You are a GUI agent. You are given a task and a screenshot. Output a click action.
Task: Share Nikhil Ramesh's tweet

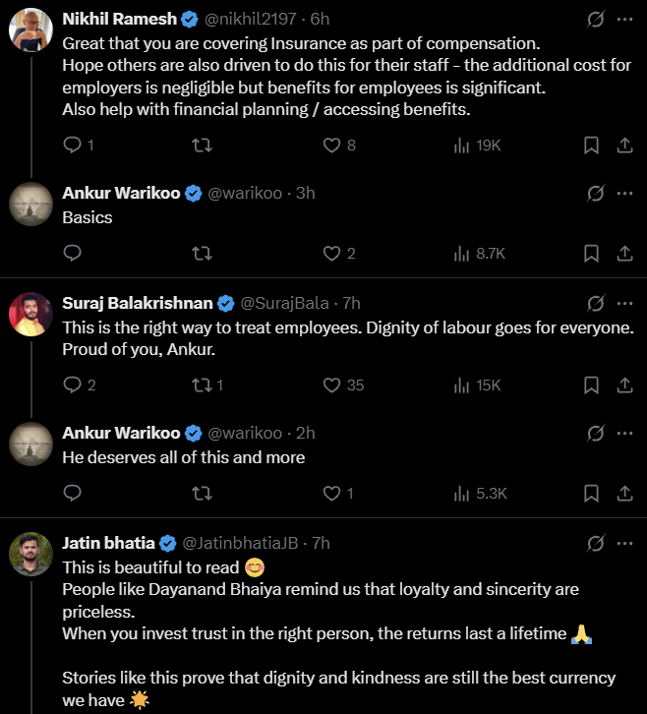pyautogui.click(x=623, y=146)
